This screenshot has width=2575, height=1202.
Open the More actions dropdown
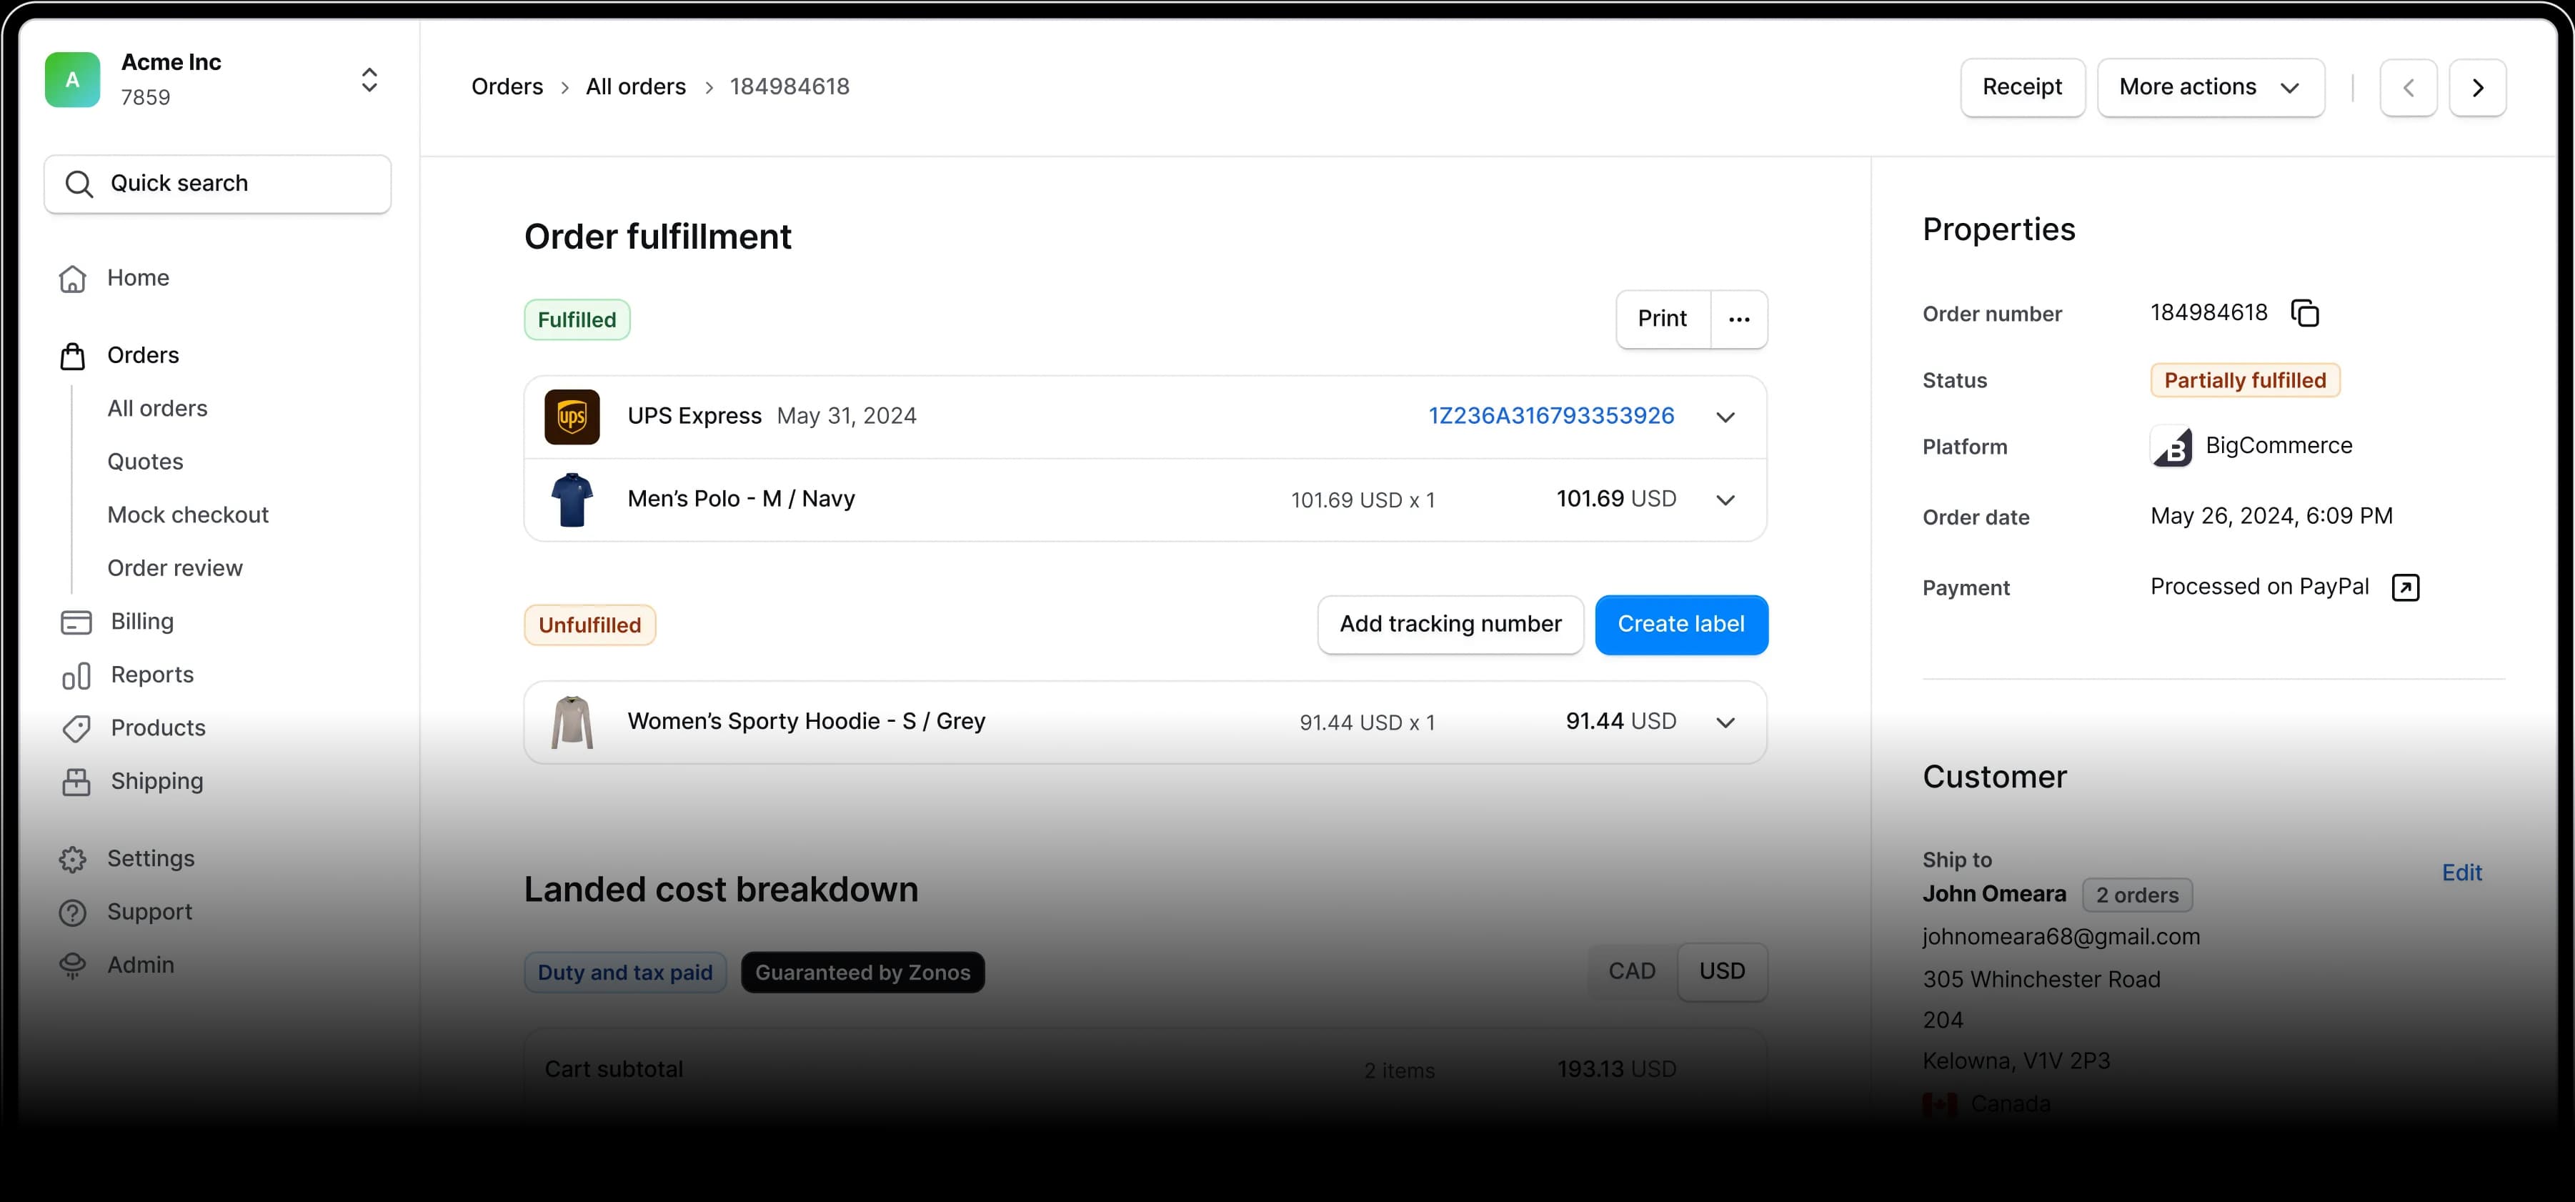coord(2210,88)
